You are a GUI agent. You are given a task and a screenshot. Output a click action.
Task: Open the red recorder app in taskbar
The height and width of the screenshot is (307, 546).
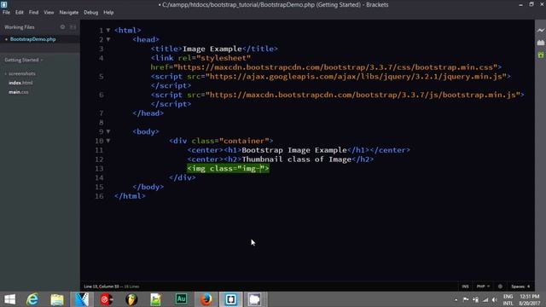(x=107, y=299)
